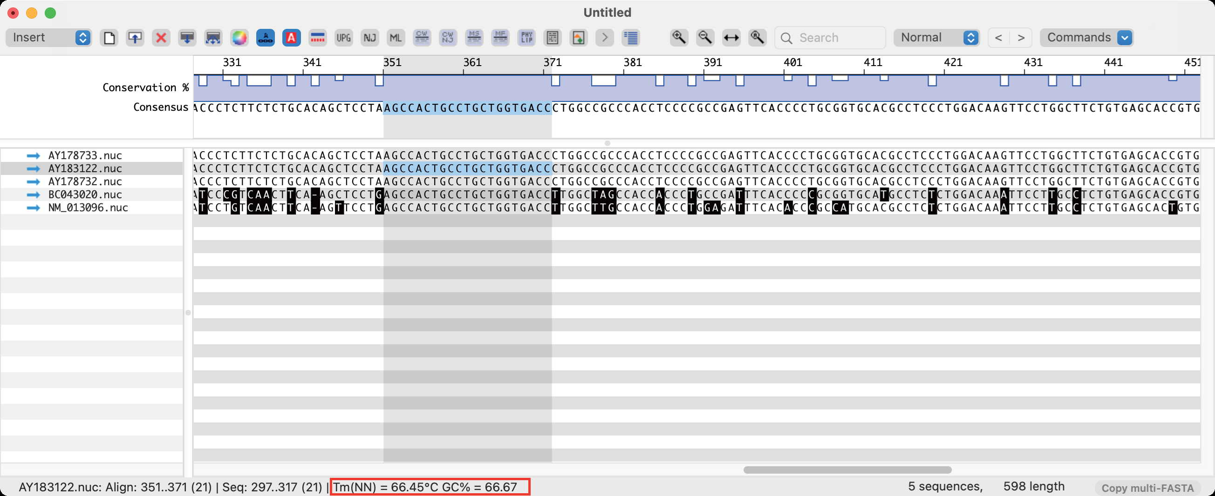Click the MS alignment icon
The image size is (1215, 496).
[x=474, y=38]
